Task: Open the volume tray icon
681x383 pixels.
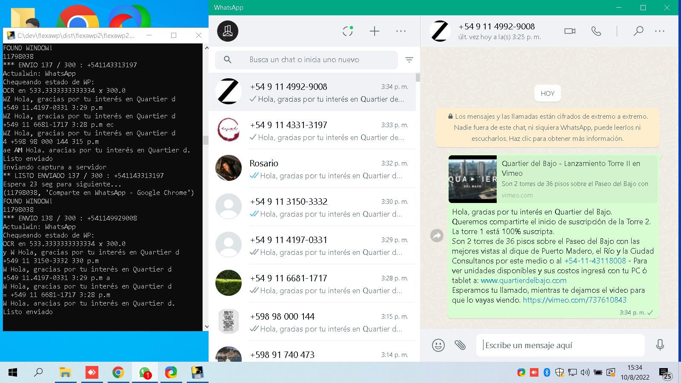Action: click(x=585, y=373)
